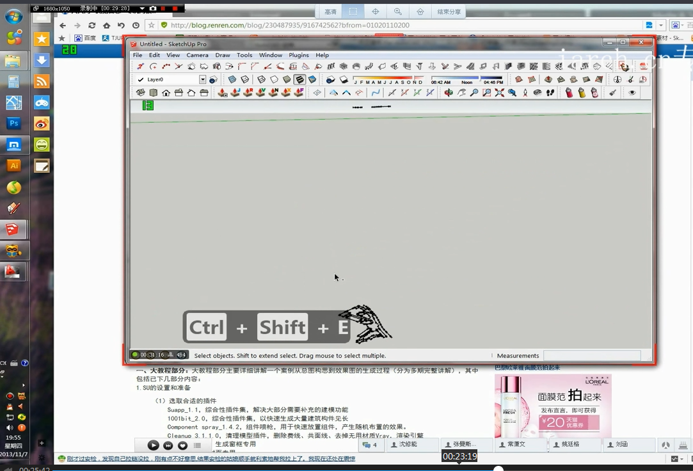The width and height of the screenshot is (693, 471).
Task: Click the sandbox From Contours icon
Action: coord(519,79)
